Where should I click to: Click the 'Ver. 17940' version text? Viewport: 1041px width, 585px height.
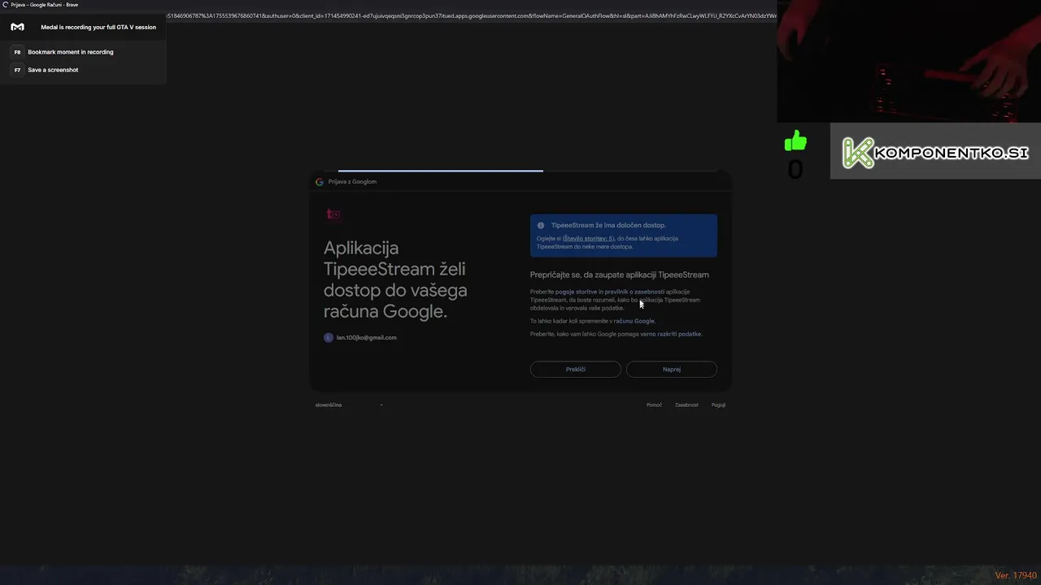click(x=1016, y=575)
